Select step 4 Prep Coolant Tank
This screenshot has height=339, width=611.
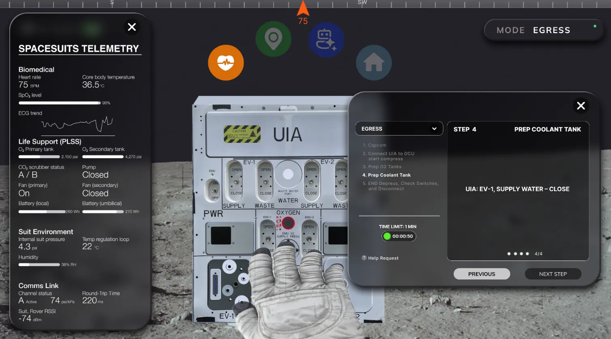click(x=386, y=175)
